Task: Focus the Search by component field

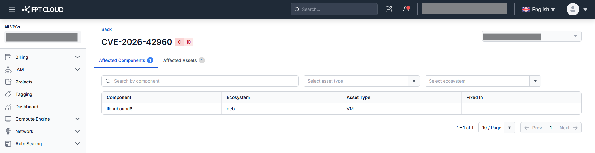Action: (x=200, y=81)
